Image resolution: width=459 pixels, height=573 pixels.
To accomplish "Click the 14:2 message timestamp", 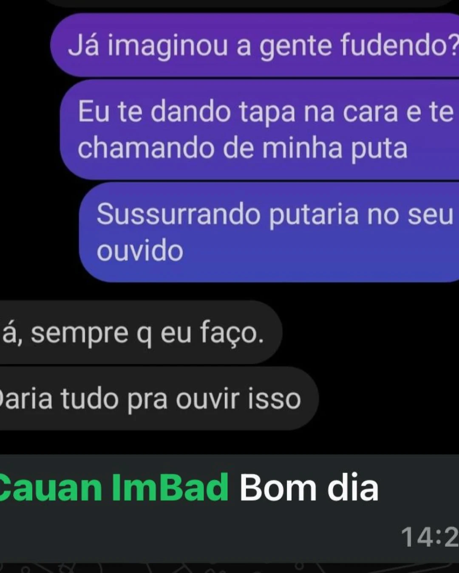I will tap(430, 537).
